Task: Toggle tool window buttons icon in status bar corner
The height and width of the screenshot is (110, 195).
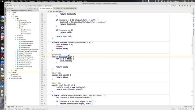Action: [5, 109]
